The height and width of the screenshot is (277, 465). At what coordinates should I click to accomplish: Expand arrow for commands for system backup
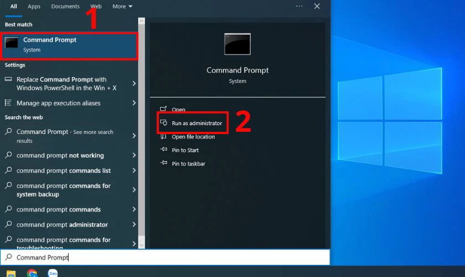134,189
